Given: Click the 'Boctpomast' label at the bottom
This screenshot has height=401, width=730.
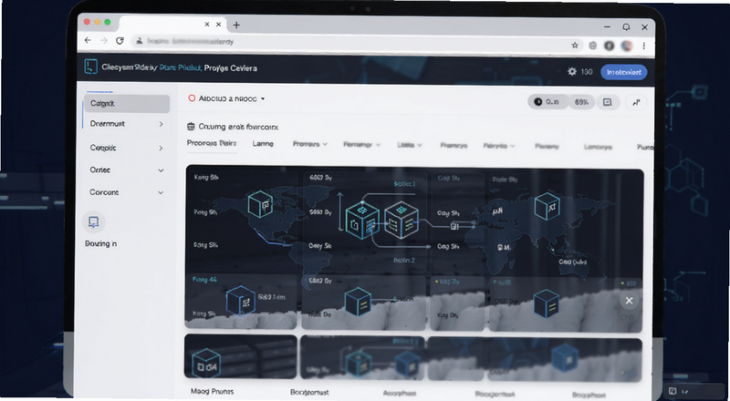Looking at the screenshot, I should (x=309, y=392).
